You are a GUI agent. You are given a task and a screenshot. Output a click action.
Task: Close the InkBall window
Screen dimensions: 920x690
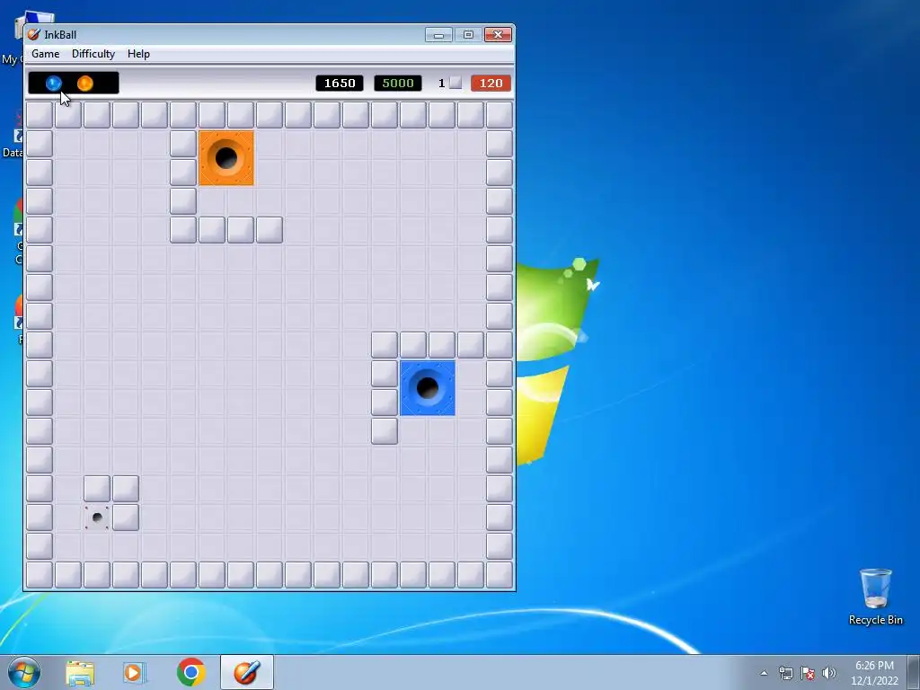tap(498, 35)
